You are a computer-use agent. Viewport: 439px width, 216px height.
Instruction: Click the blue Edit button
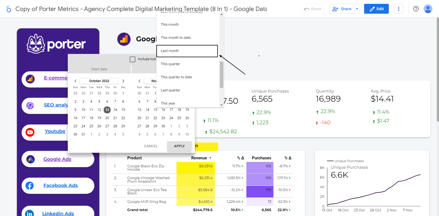tap(376, 9)
